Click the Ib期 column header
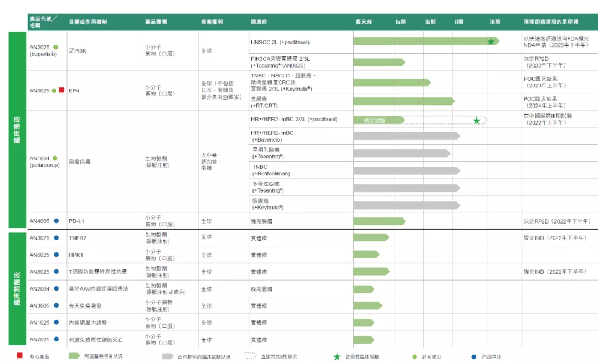Screen dimensions: 598x363 430,22
